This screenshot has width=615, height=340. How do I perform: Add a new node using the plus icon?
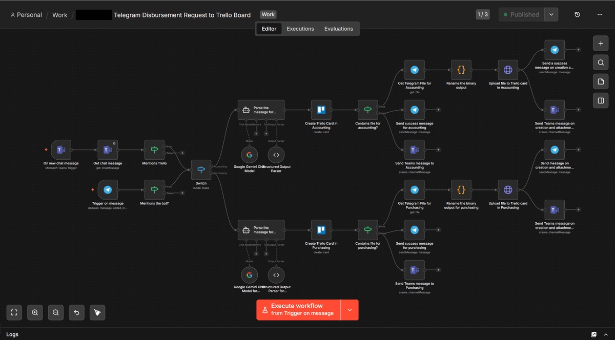pyautogui.click(x=601, y=44)
